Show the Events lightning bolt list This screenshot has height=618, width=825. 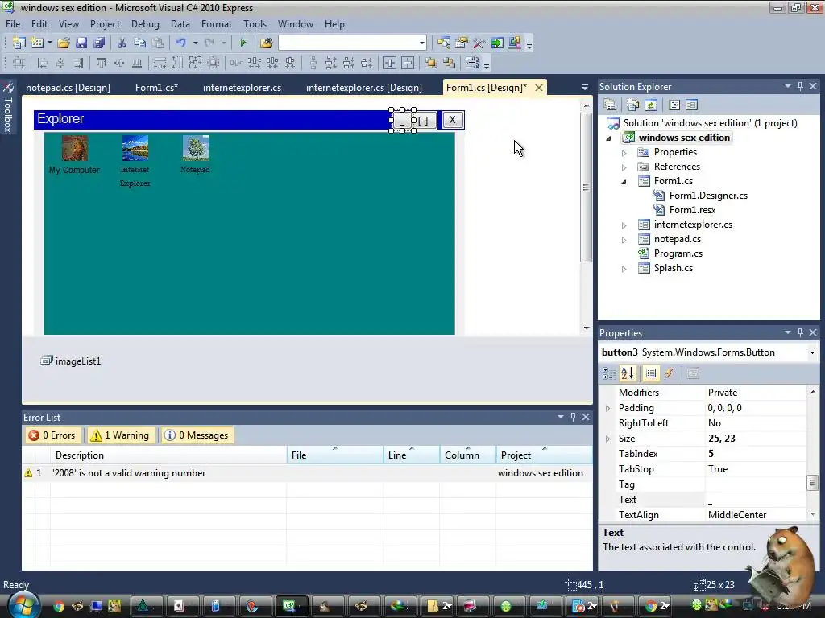(x=670, y=373)
